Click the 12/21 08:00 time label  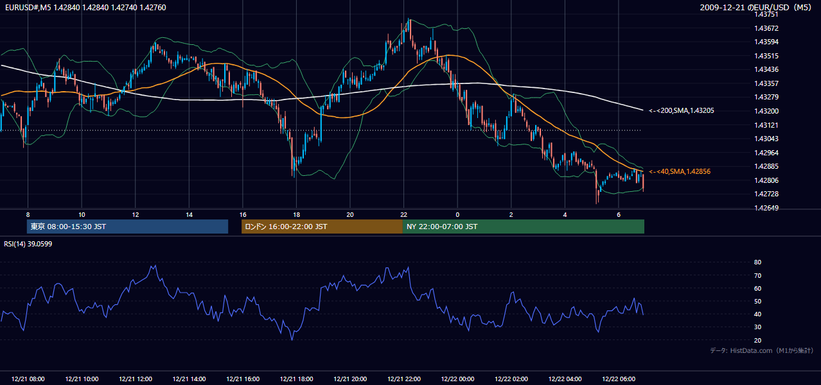pos(28,379)
